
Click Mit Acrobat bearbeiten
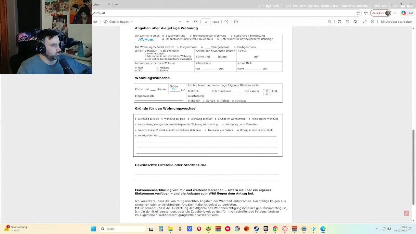[396, 22]
